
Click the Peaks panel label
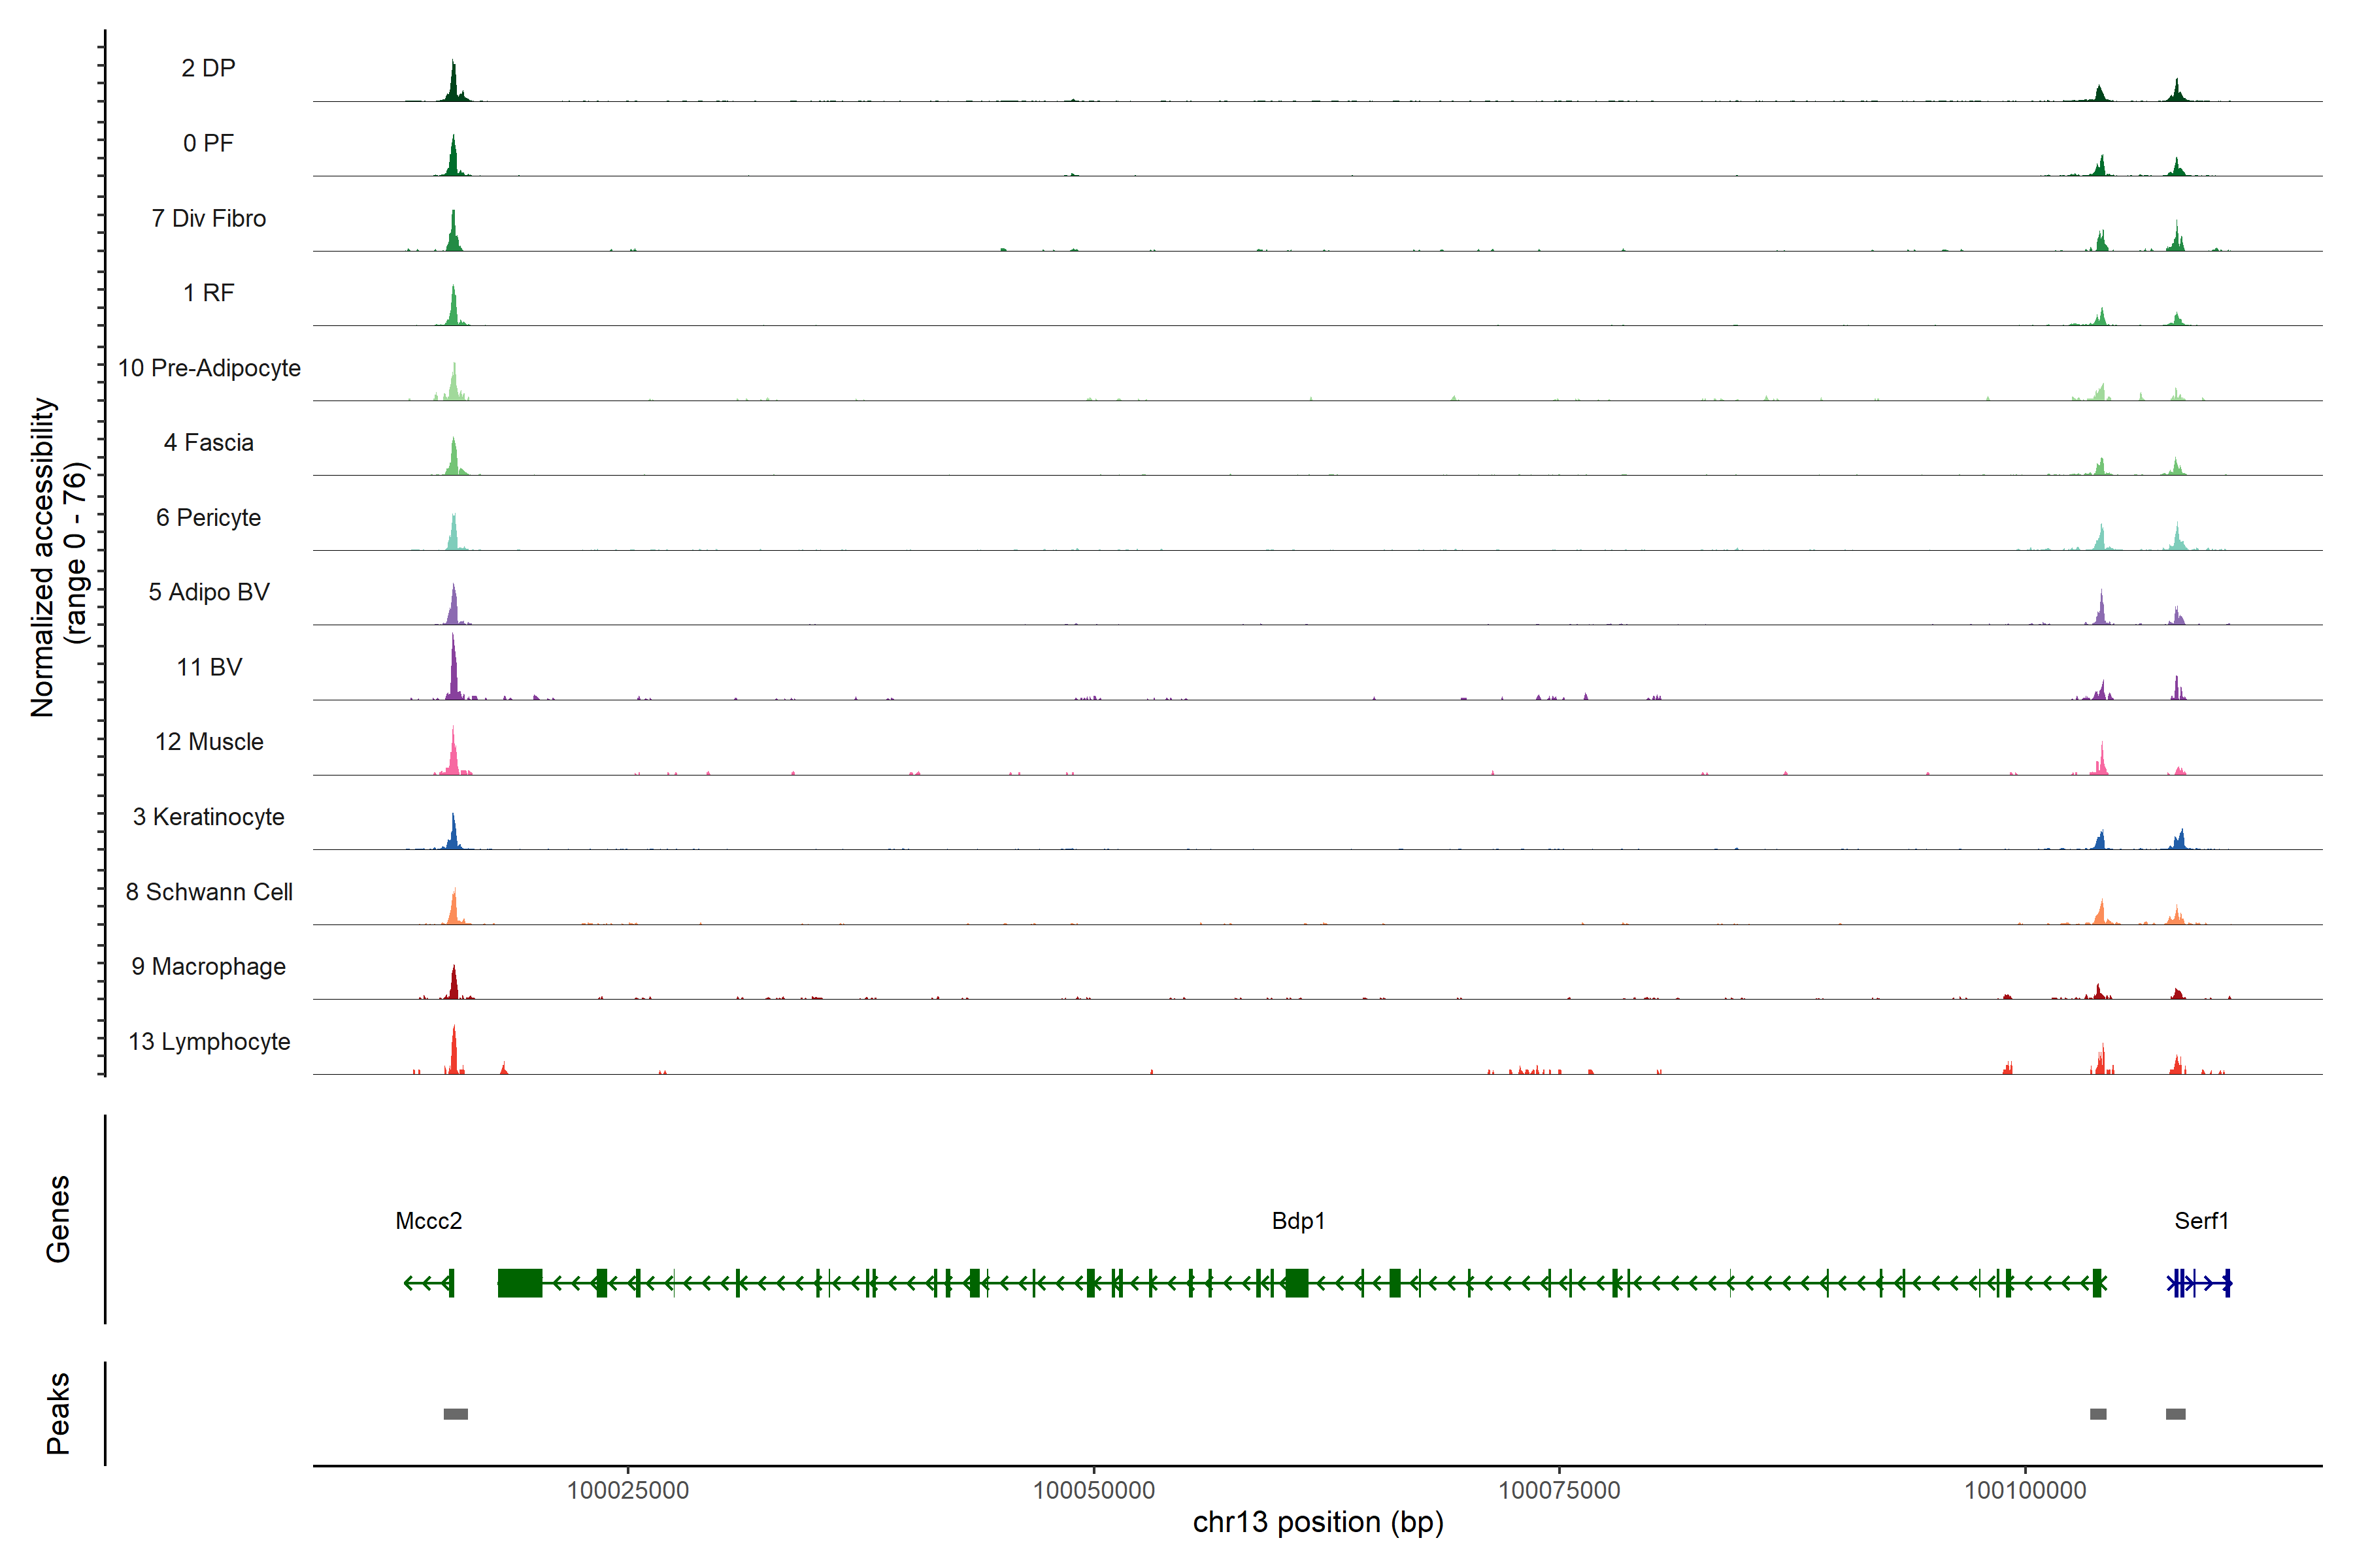58,1413
